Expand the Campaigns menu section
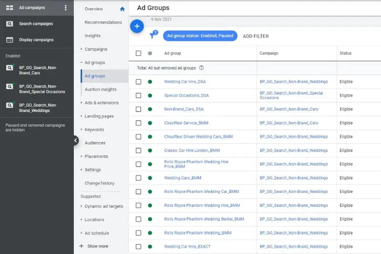Image resolution: width=381 pixels, height=254 pixels. (81, 49)
